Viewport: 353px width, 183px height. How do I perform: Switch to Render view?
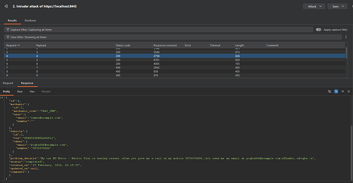46,91
